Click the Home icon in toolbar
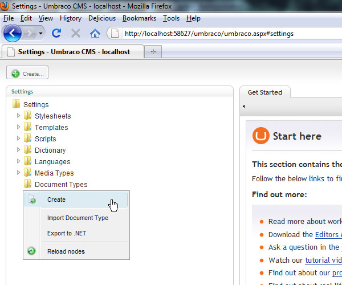The width and height of the screenshot is (342, 285). pos(95,34)
